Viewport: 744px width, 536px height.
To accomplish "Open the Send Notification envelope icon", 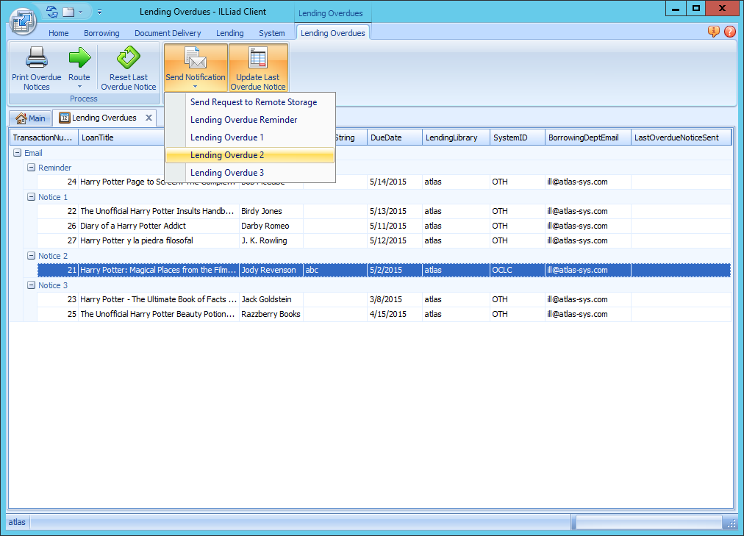I will (195, 57).
